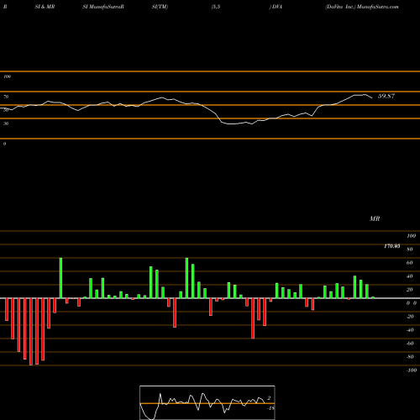This screenshot has height=420, width=420.
Task: Click the MR panel title label
Action: click(x=375, y=218)
